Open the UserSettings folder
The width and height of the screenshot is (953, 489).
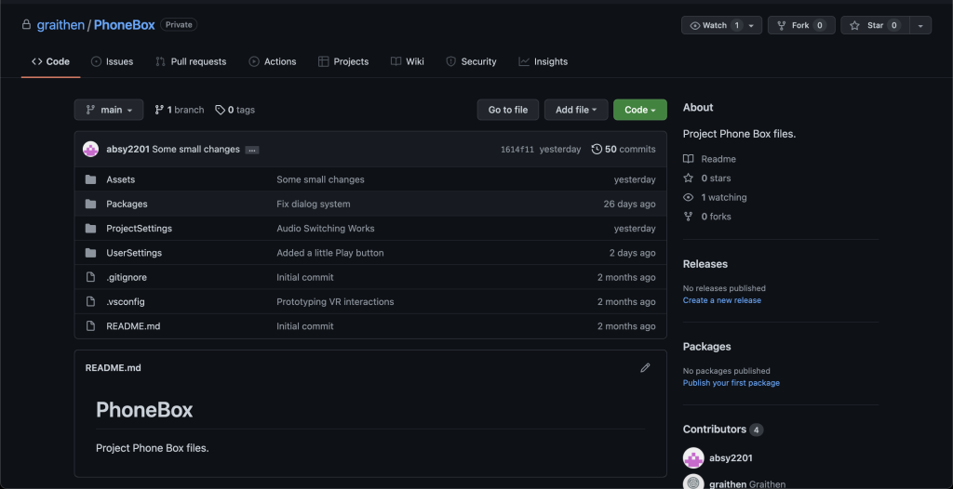(134, 253)
